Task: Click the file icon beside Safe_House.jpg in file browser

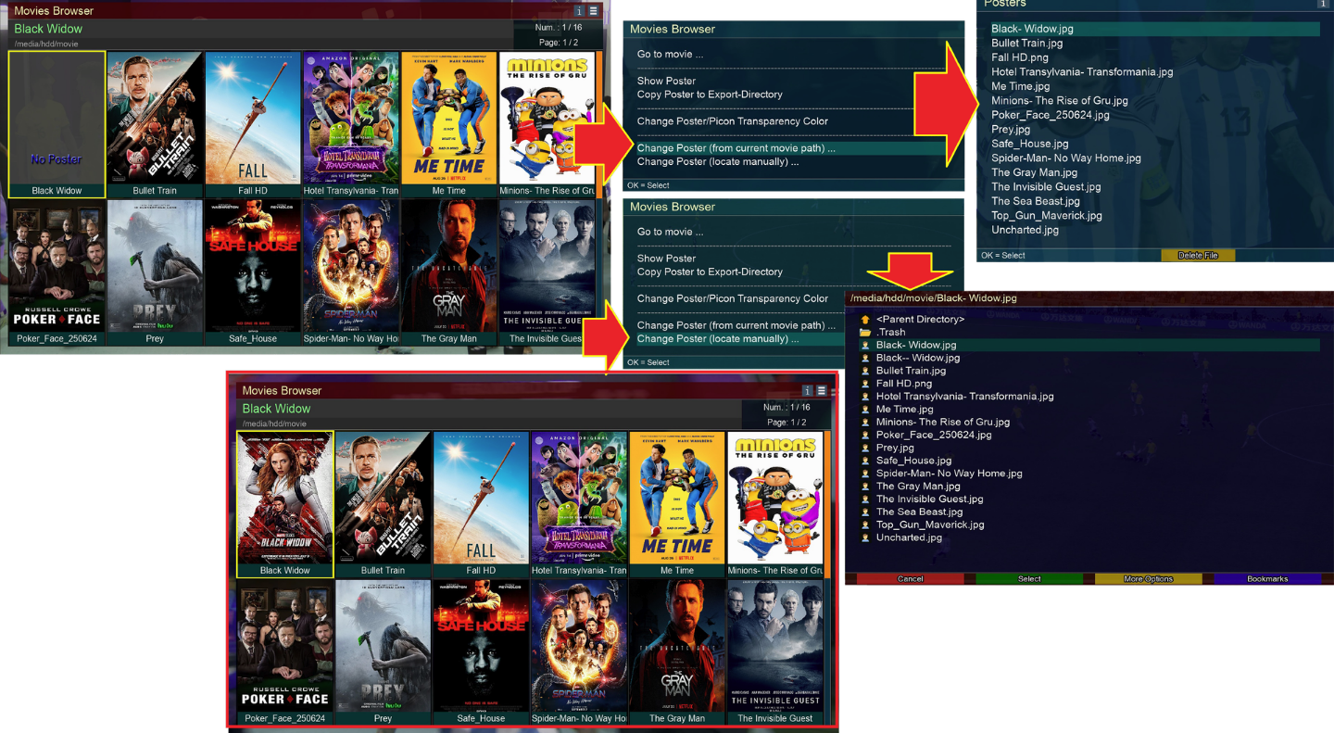Action: point(865,461)
